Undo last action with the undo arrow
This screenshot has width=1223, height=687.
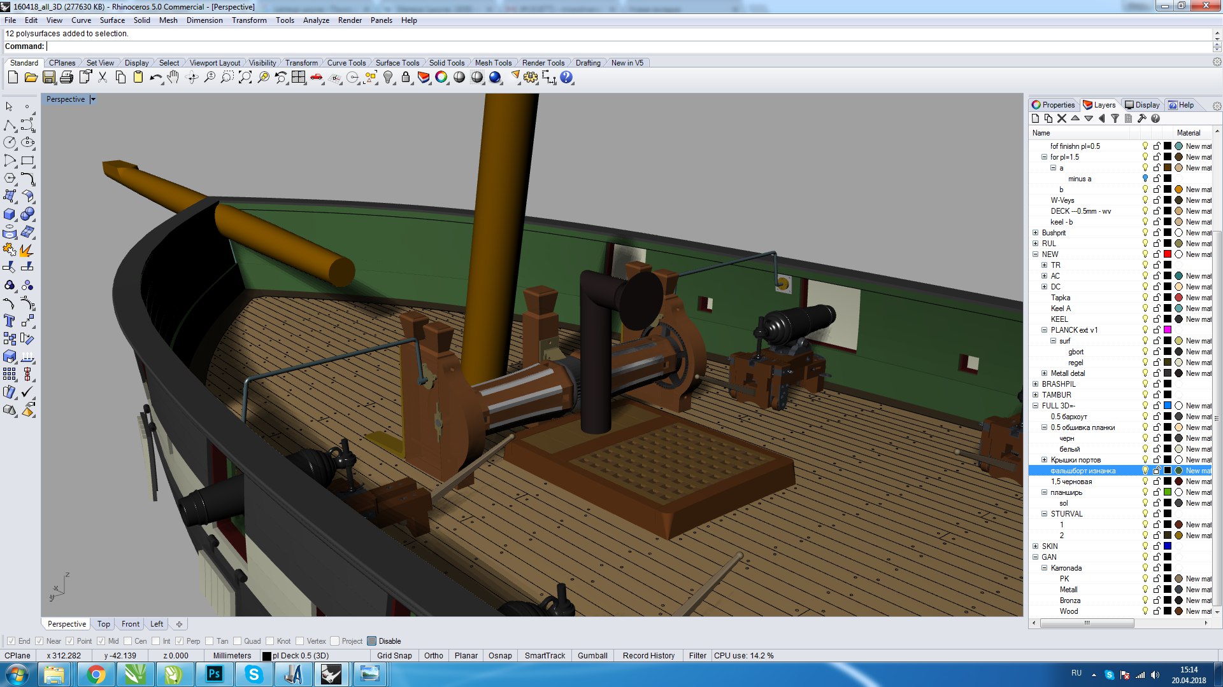[156, 78]
